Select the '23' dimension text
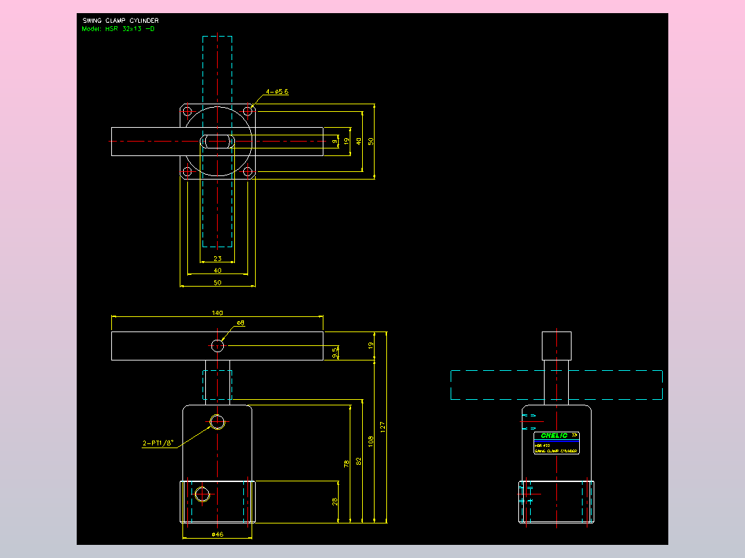This screenshot has width=745, height=558. (218, 259)
